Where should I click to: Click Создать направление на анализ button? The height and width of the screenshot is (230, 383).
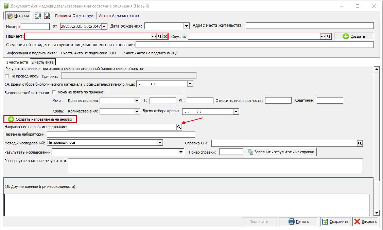coord(40,119)
